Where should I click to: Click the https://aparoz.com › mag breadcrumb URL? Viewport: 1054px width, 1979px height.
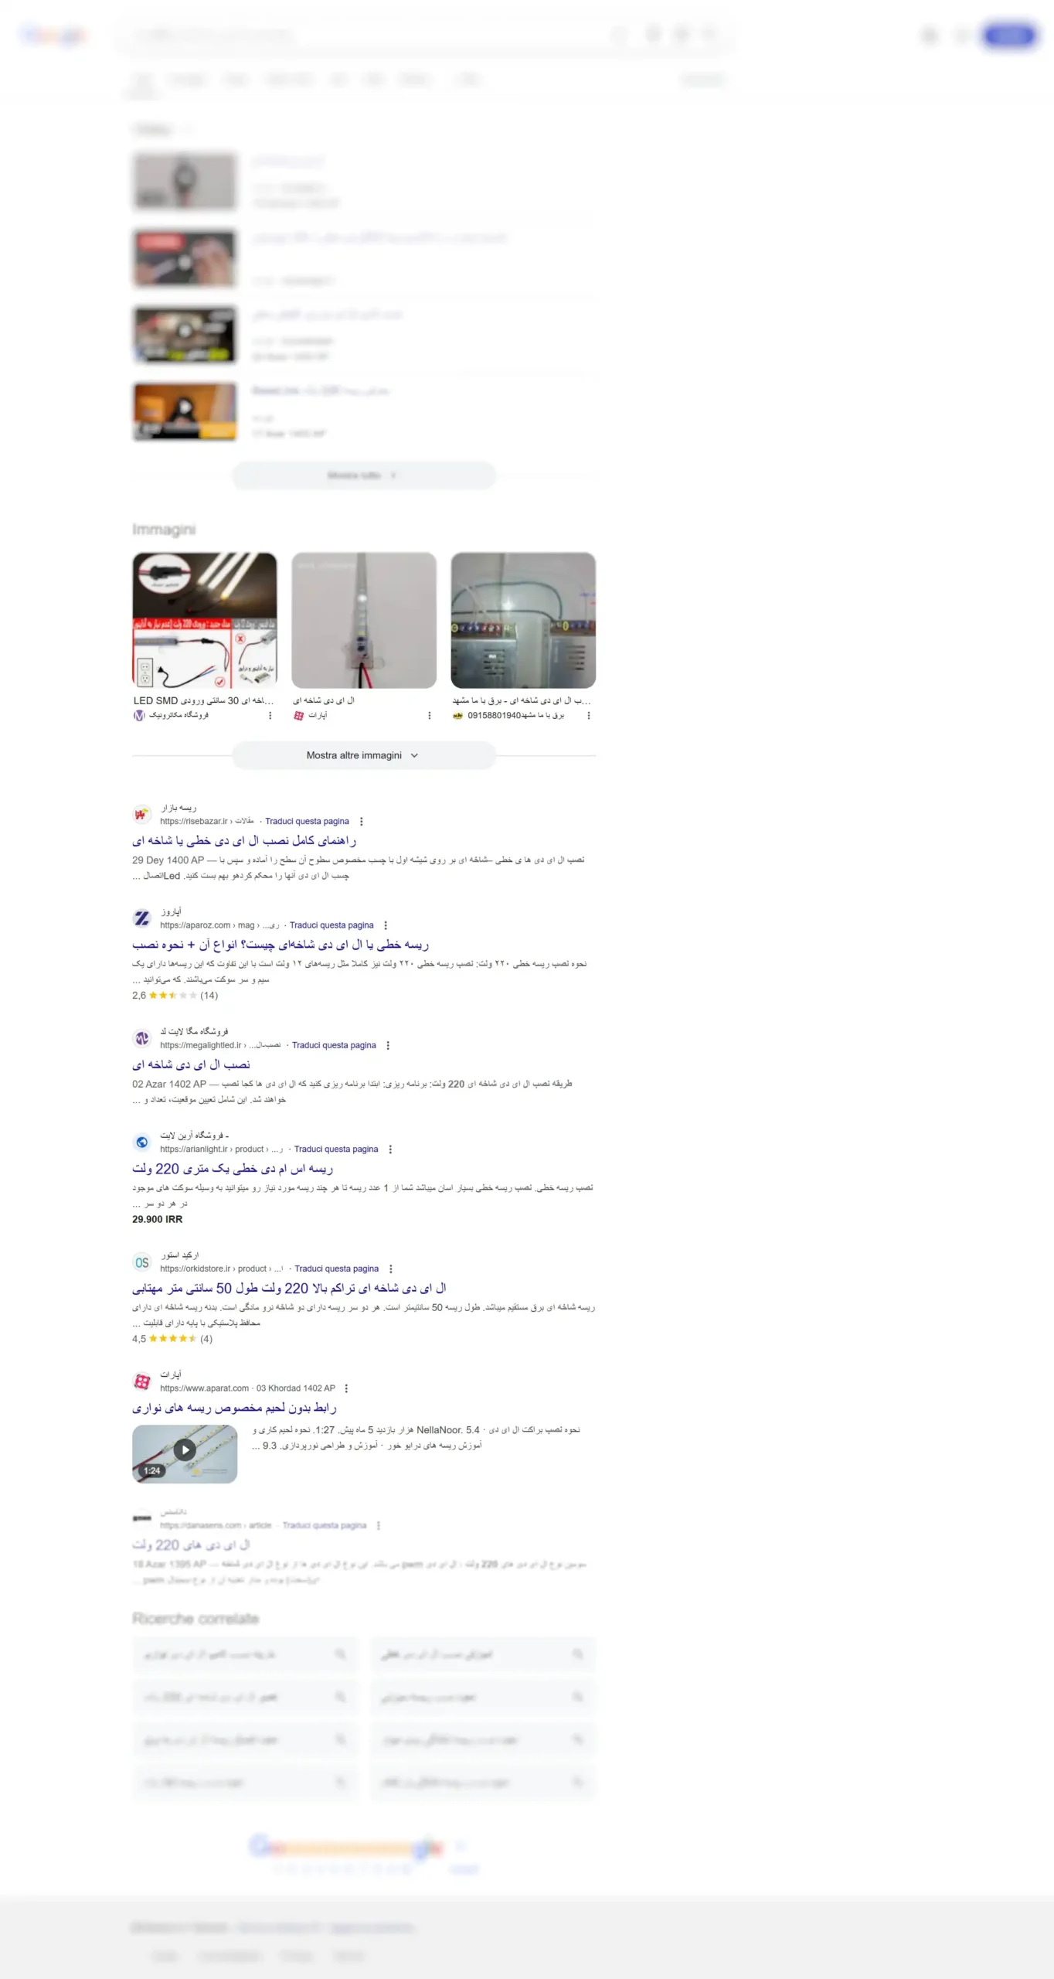(x=219, y=925)
